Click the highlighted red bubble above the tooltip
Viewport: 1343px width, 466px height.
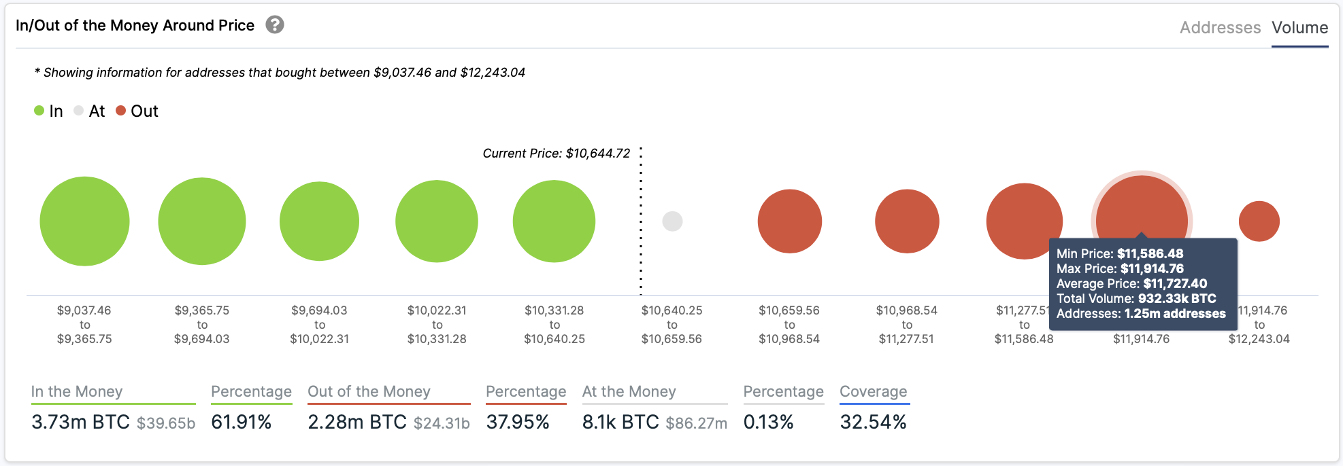pyautogui.click(x=1142, y=207)
